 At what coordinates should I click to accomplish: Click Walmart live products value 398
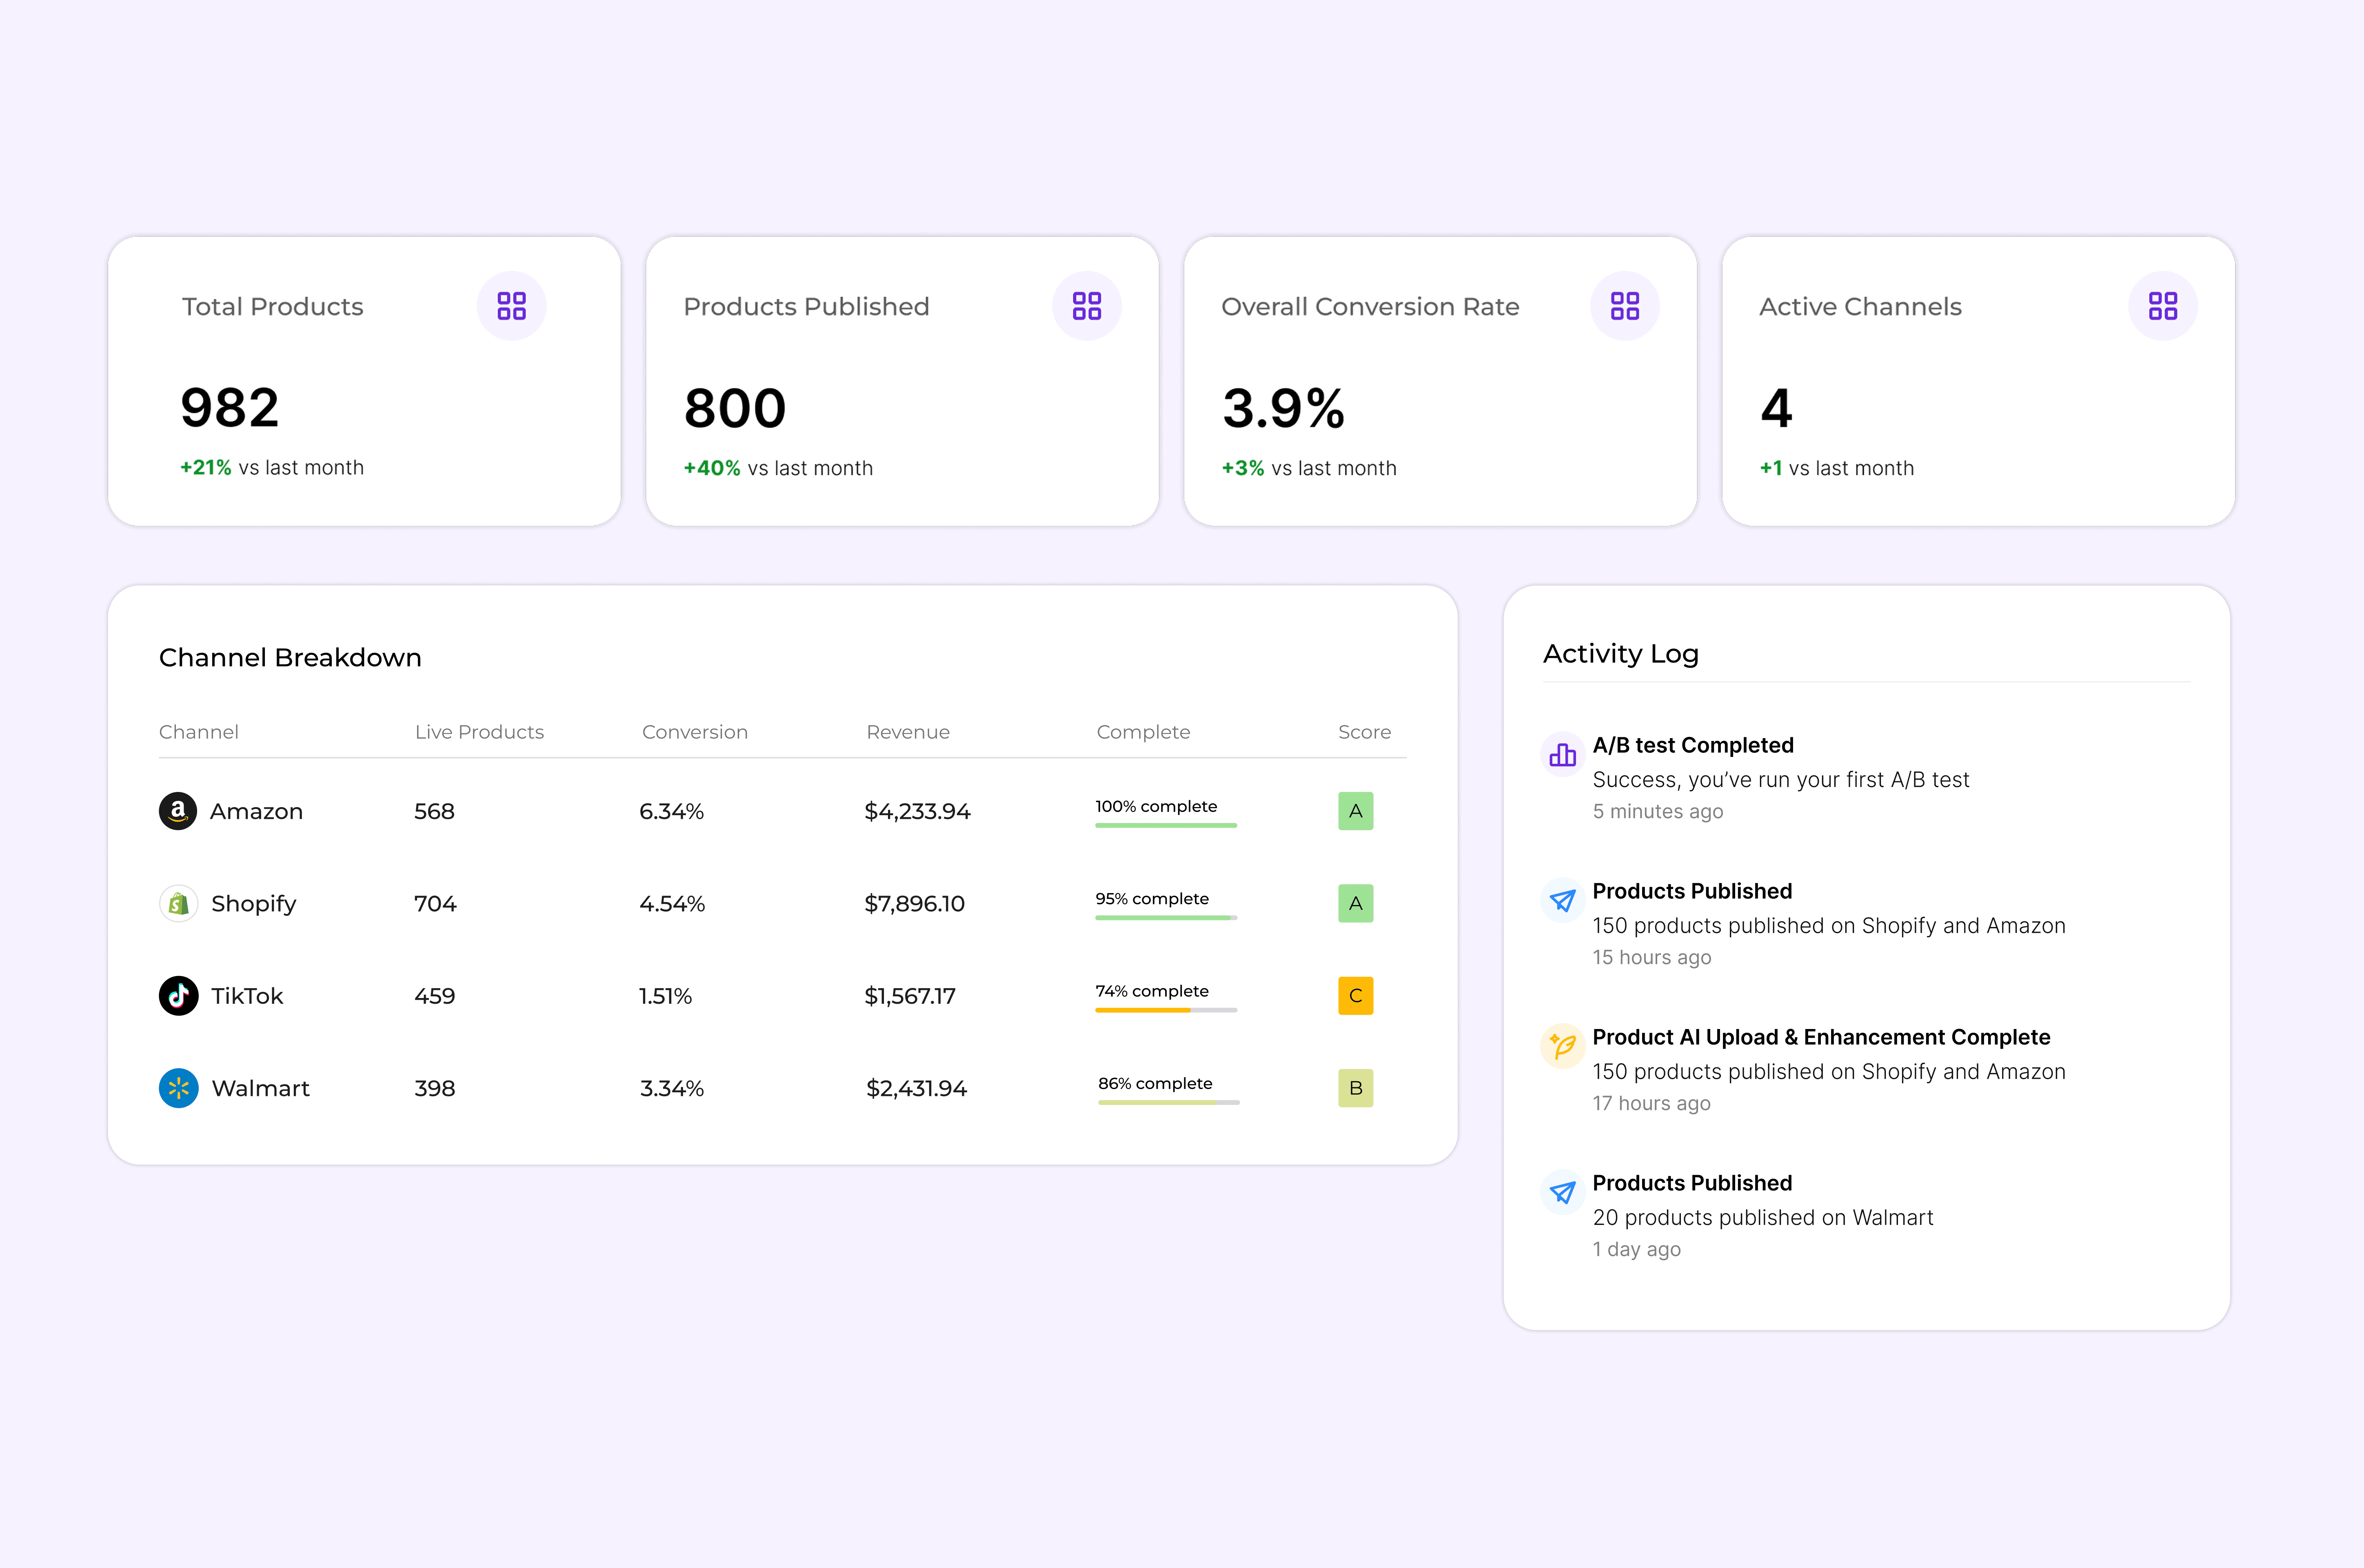coord(435,1088)
